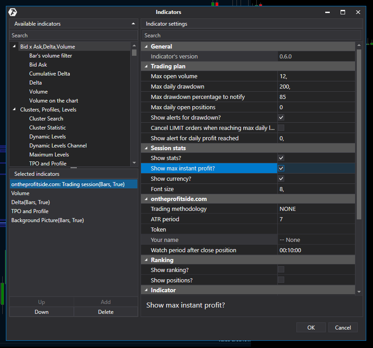Edit the Max open volume value

(x=316, y=76)
